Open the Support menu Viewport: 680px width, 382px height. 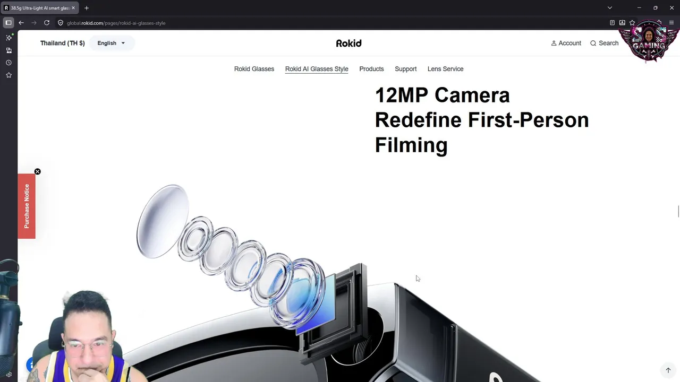pos(405,69)
